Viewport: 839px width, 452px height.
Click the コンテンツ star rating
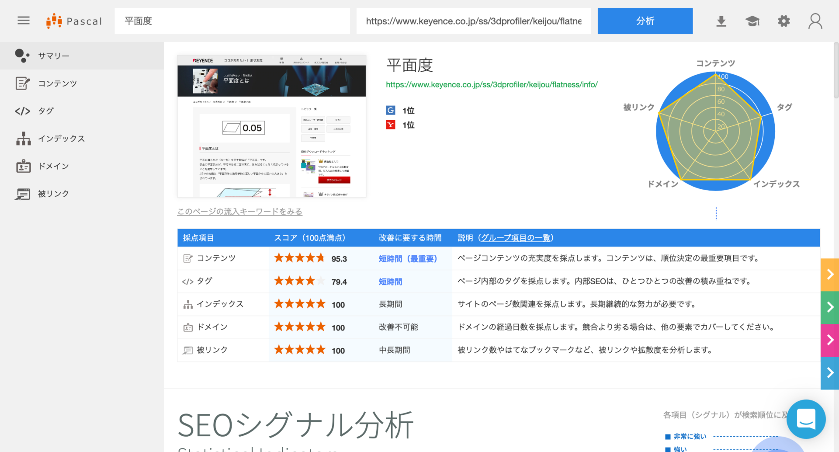[299, 258]
